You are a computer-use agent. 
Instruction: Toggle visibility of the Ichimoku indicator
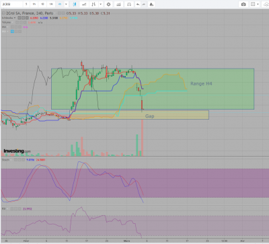[x=20, y=18]
